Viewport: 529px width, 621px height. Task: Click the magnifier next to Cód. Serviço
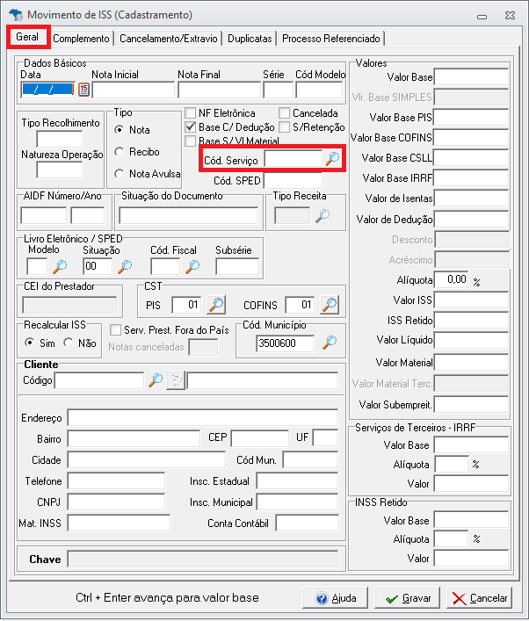pyautogui.click(x=332, y=159)
